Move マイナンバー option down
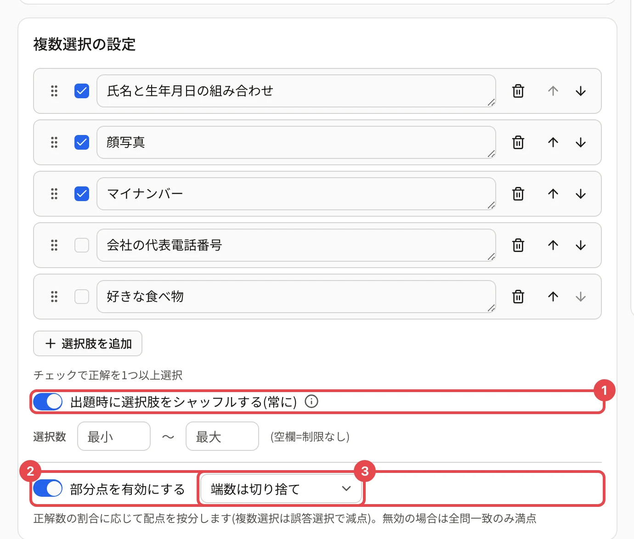The image size is (634, 539). coord(581,194)
